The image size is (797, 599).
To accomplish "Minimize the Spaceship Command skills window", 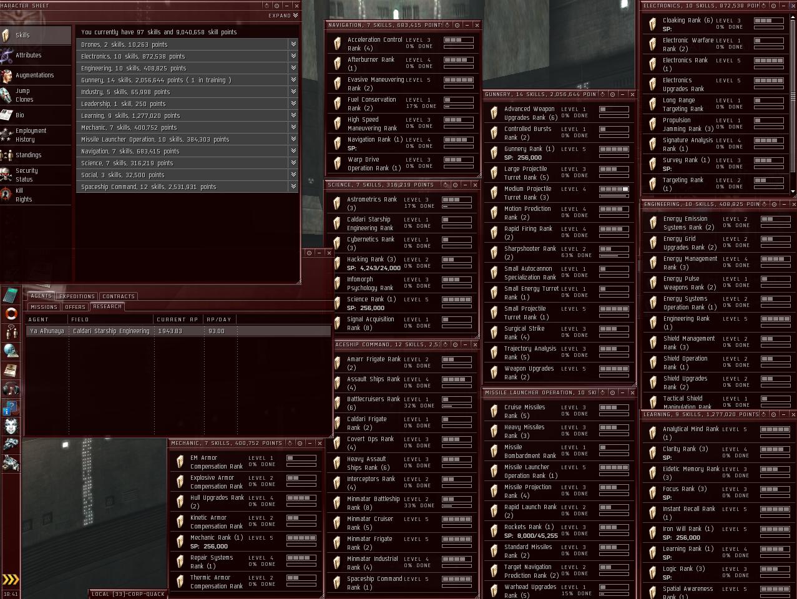I will click(465, 344).
